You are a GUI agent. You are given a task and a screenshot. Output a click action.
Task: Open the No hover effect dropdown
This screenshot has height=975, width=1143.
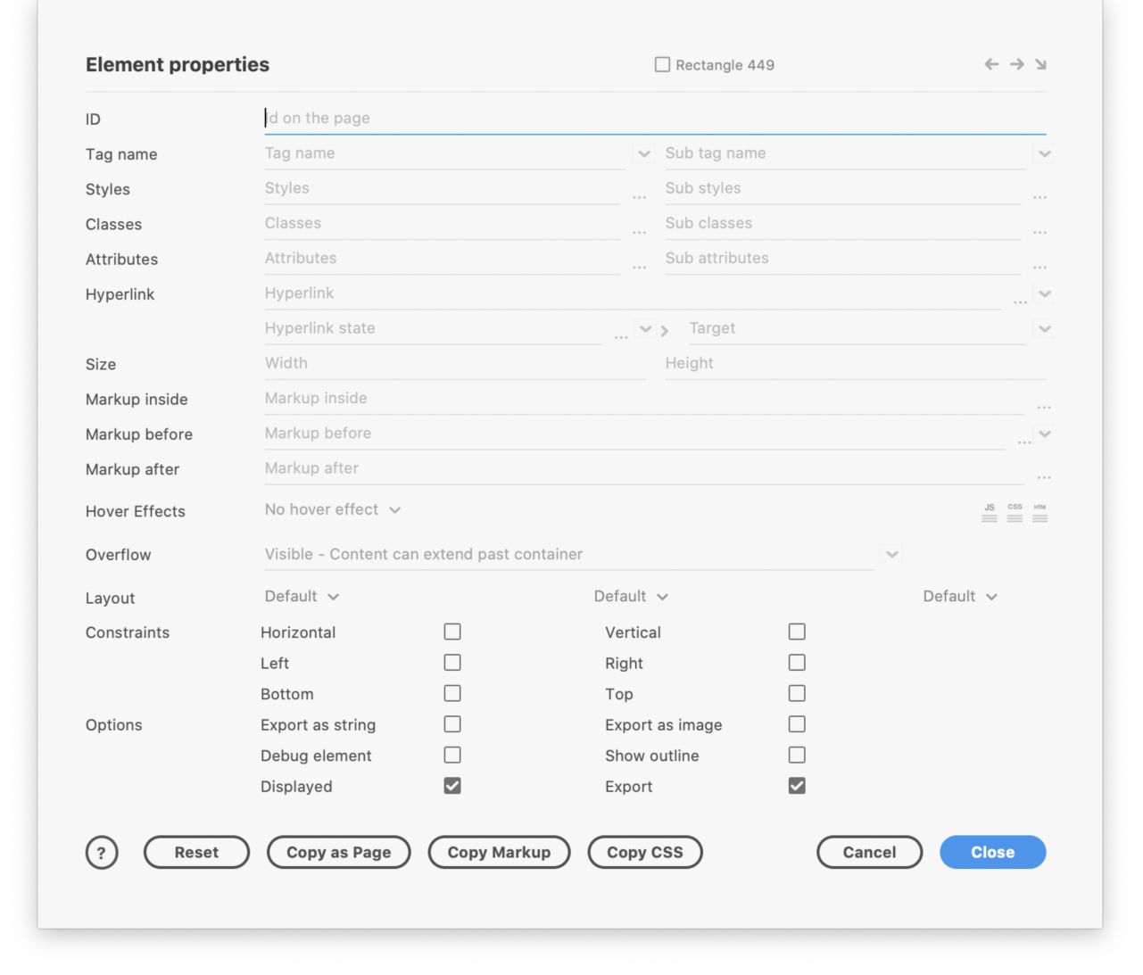332,509
